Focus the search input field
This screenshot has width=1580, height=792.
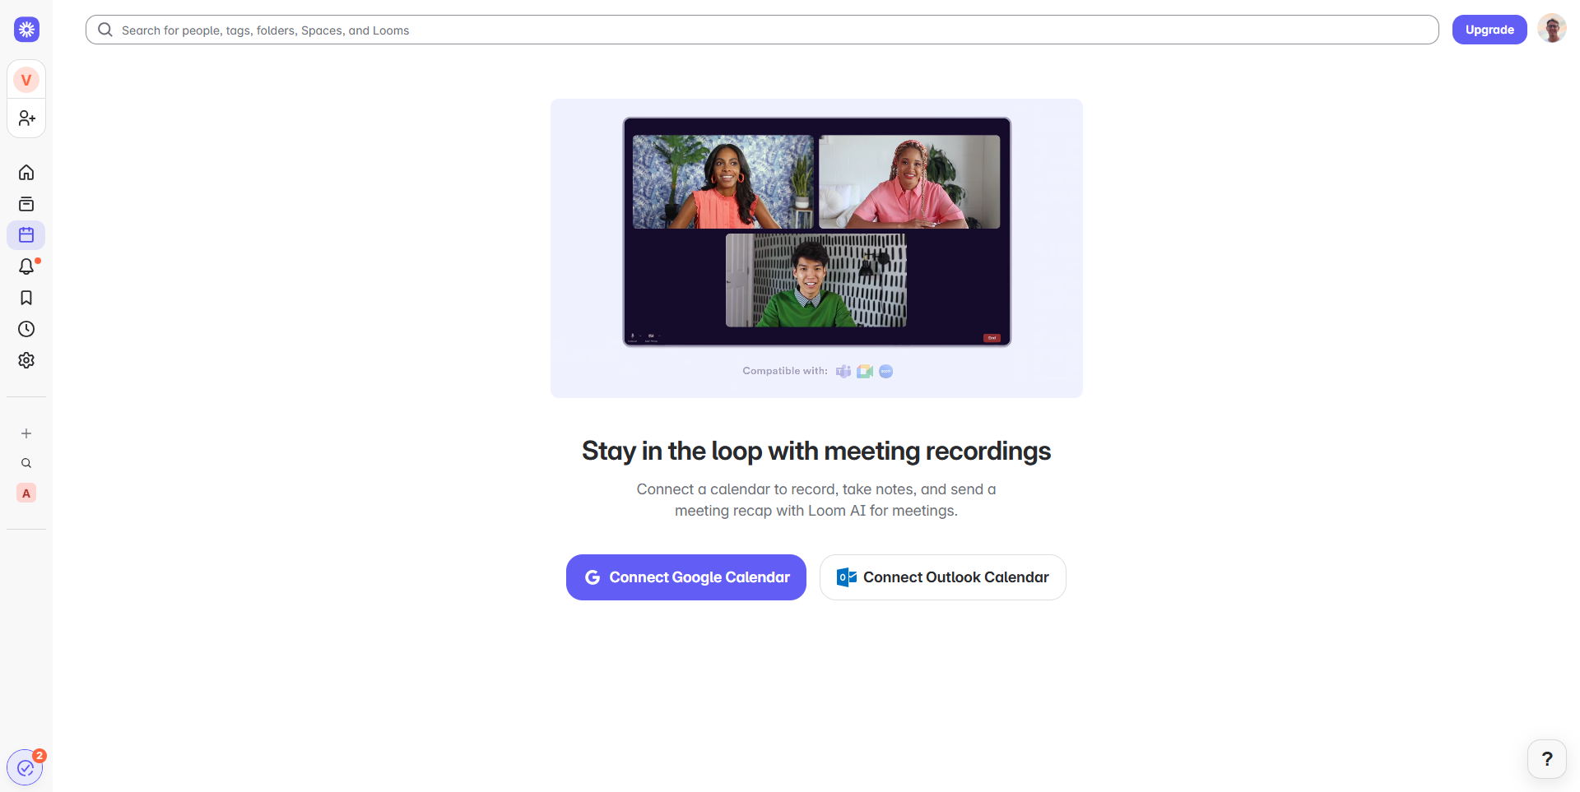(762, 30)
